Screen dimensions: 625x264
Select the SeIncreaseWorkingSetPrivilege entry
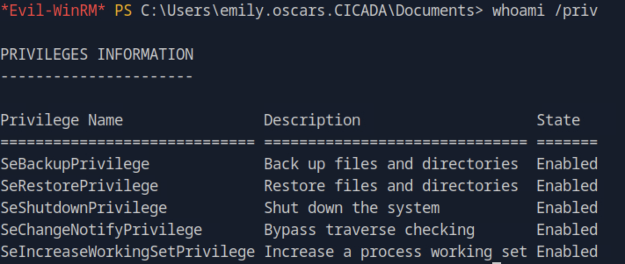point(127,252)
